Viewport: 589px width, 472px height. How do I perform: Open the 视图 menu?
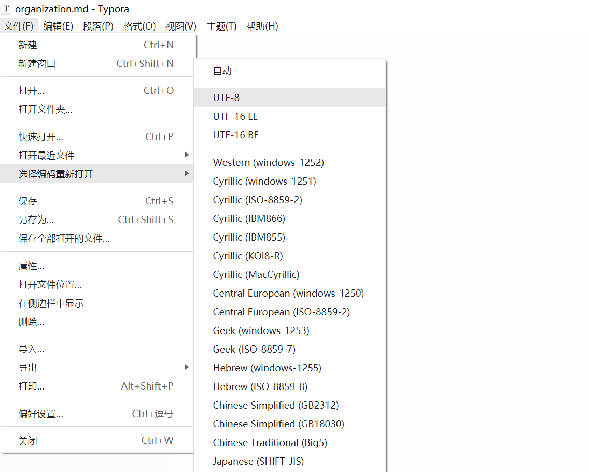180,26
